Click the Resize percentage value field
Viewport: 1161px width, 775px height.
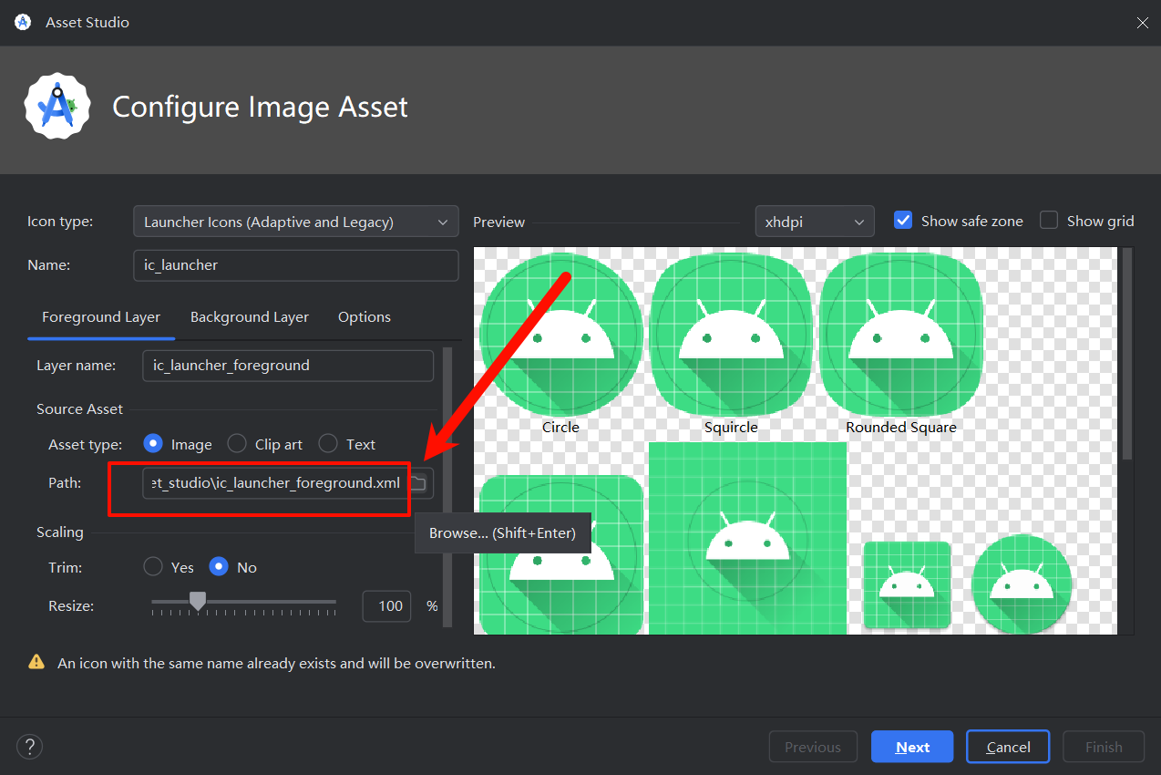[386, 605]
